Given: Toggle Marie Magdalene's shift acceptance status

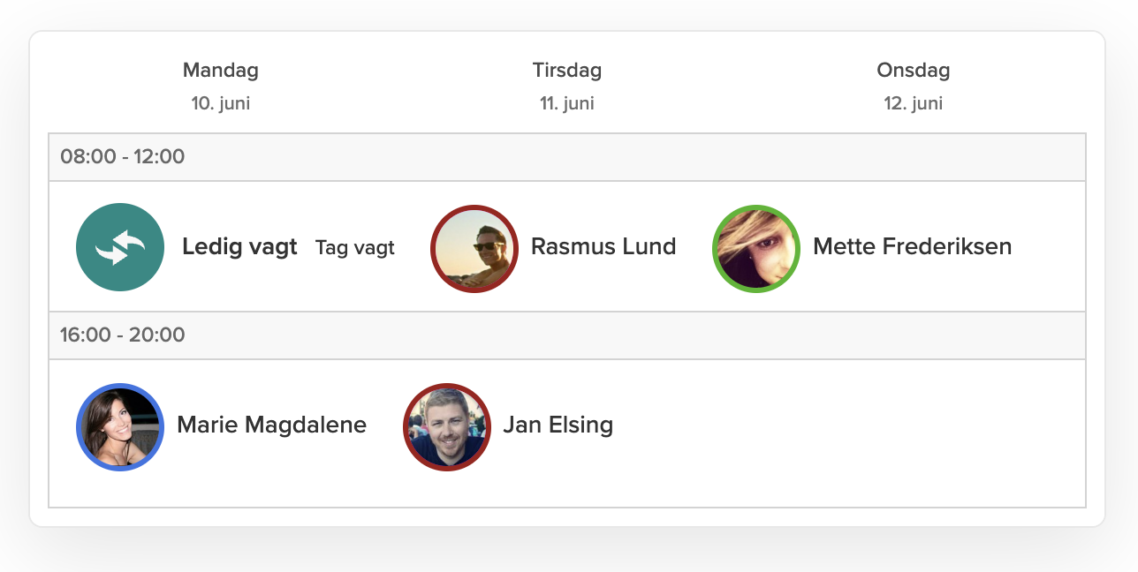Looking at the screenshot, I should 120,426.
